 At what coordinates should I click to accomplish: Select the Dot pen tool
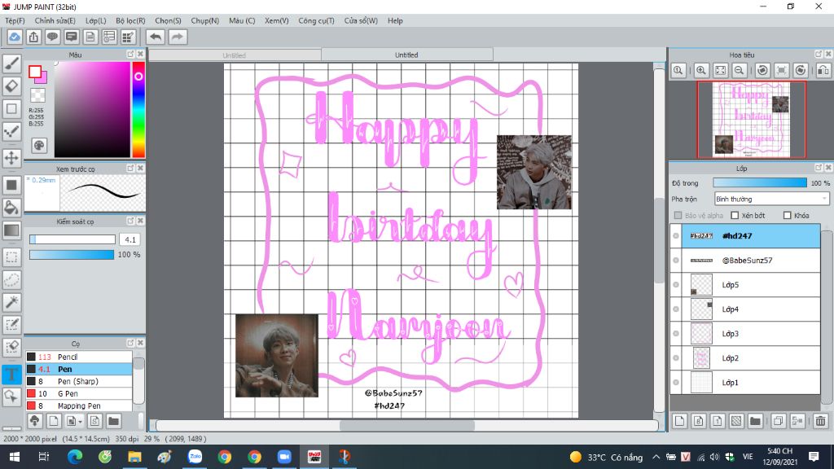point(11,131)
